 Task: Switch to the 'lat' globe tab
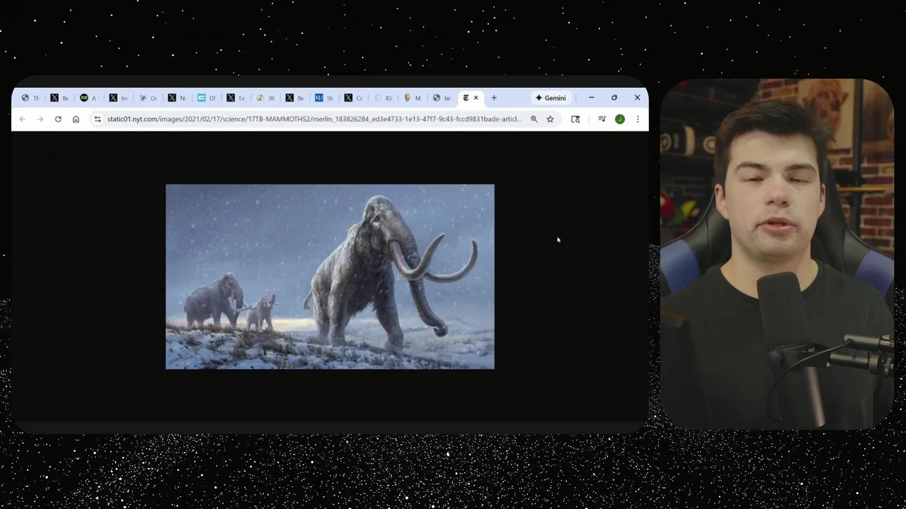pos(441,98)
